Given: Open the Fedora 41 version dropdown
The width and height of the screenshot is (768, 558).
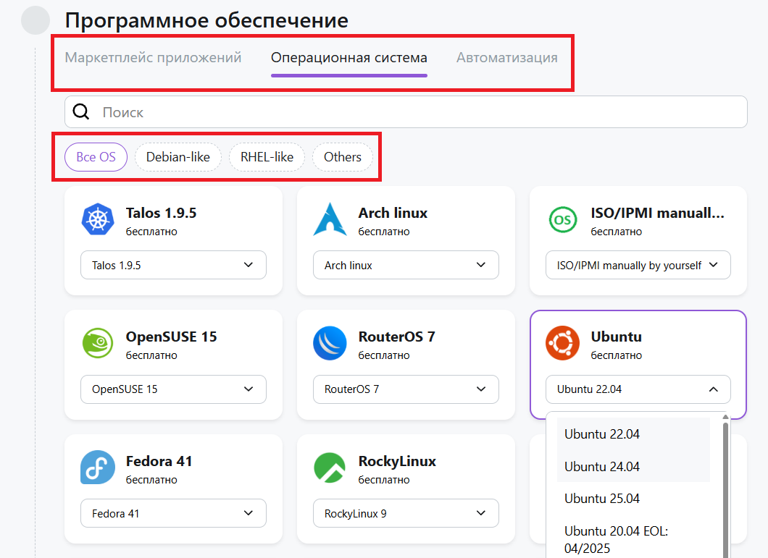Looking at the screenshot, I should click(173, 513).
